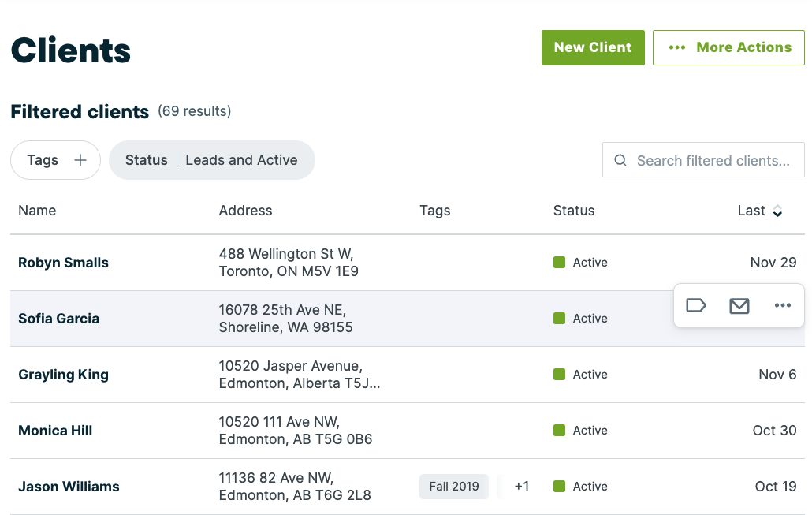
Task: Click the plus icon in the Tags filter
Action: point(80,160)
